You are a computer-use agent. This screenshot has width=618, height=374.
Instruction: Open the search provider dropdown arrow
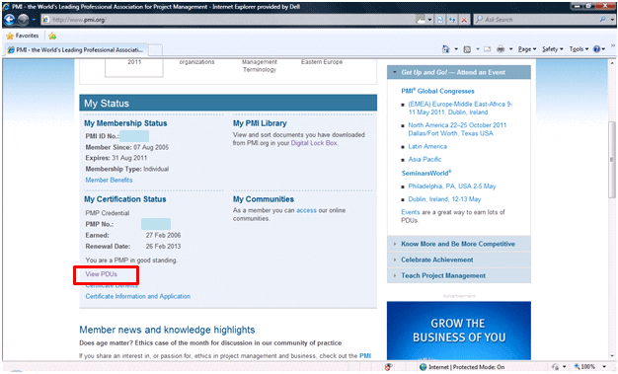coord(612,20)
